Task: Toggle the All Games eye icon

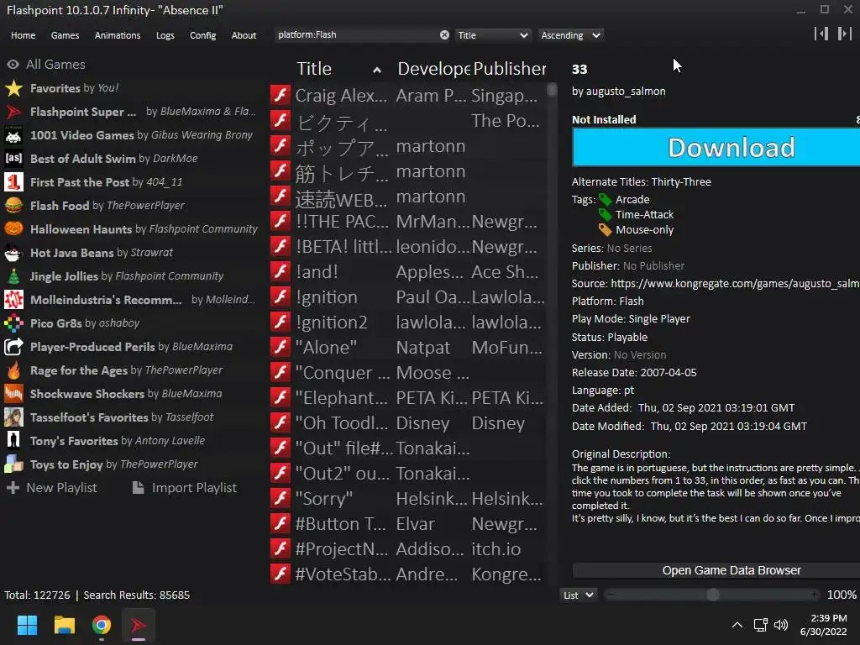Action: 13,65
